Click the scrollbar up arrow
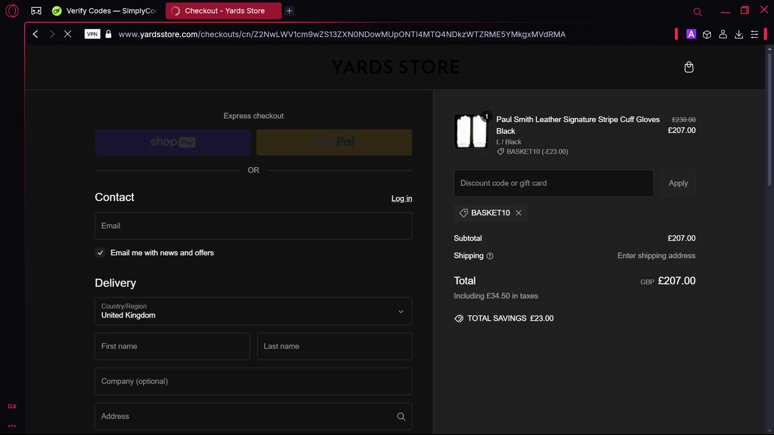The image size is (774, 435). (769, 49)
